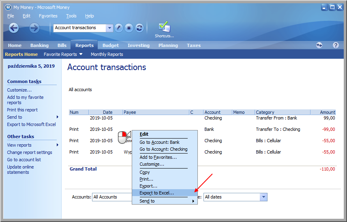
Task: Click the Back navigation arrow
Action: click(14, 28)
